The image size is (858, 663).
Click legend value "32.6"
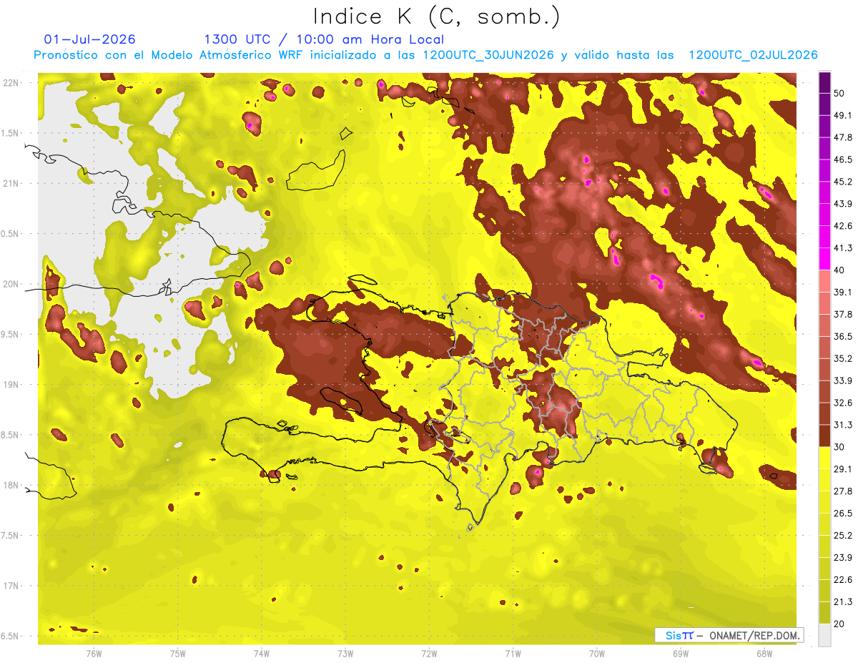pos(843,403)
